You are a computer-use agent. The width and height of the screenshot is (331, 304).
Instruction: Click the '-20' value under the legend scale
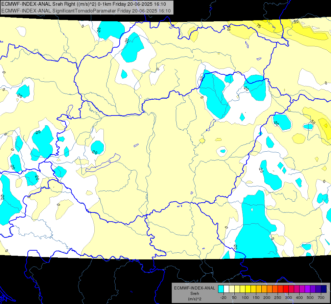click(223, 298)
